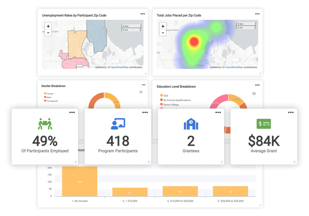
Task: Click "Of Participants Employed" caption
Action: 45,151
